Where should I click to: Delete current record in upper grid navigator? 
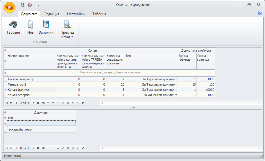pyautogui.click(x=53, y=103)
